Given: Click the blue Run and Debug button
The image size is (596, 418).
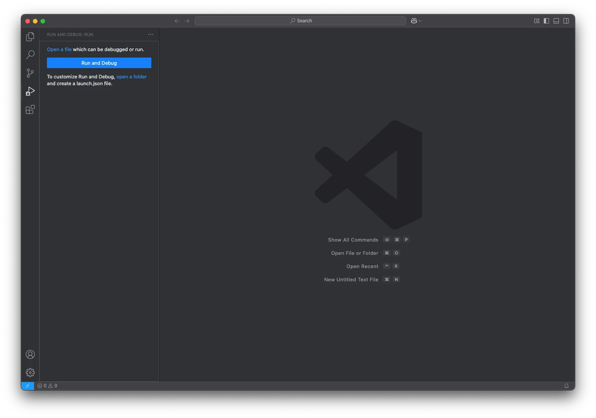Looking at the screenshot, I should click(x=99, y=63).
